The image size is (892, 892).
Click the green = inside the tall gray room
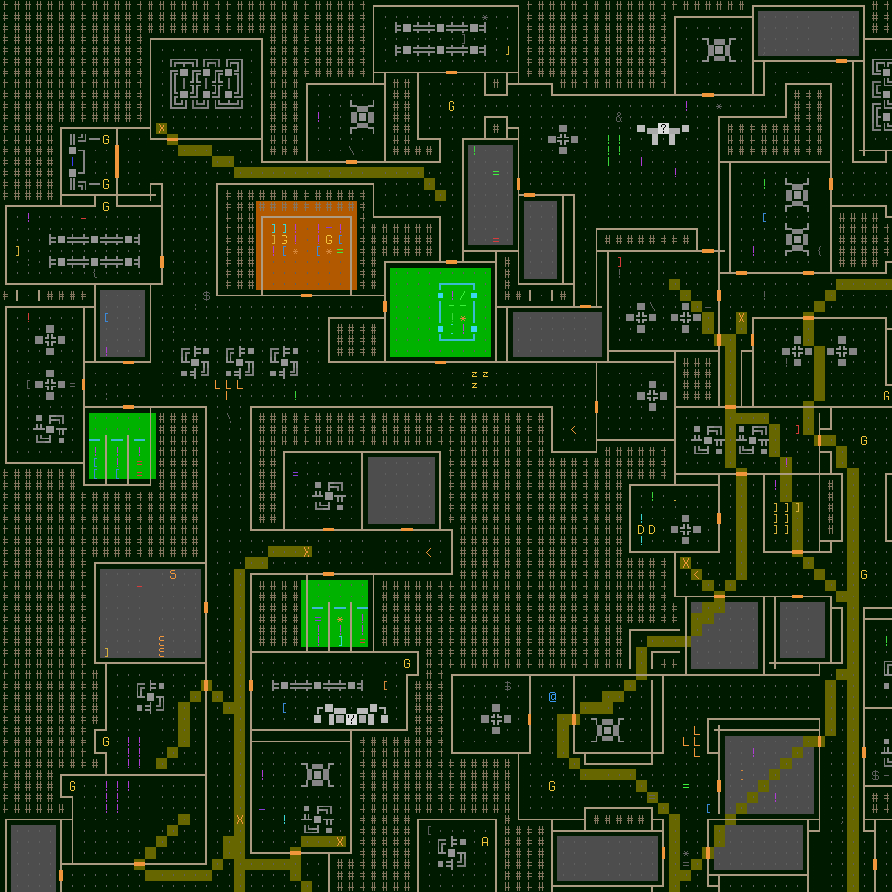coord(496,173)
